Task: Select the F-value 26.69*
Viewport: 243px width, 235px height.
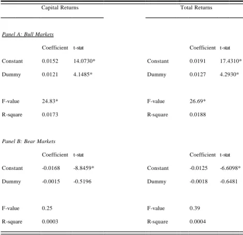Action: [x=198, y=101]
